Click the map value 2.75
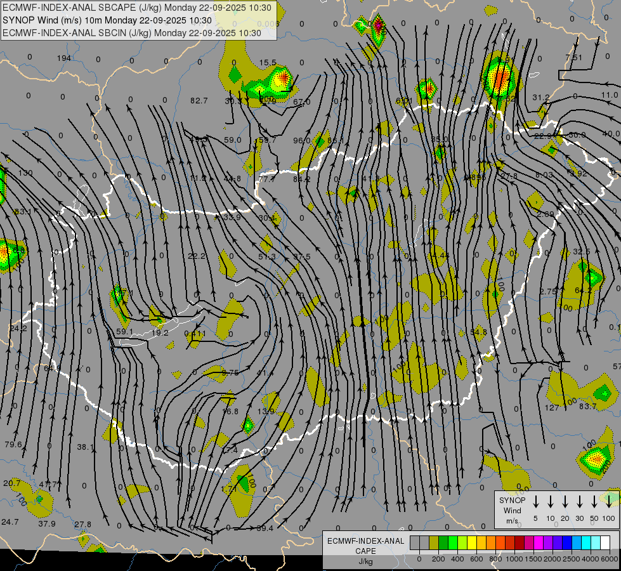This screenshot has width=621, height=571. click(x=548, y=291)
